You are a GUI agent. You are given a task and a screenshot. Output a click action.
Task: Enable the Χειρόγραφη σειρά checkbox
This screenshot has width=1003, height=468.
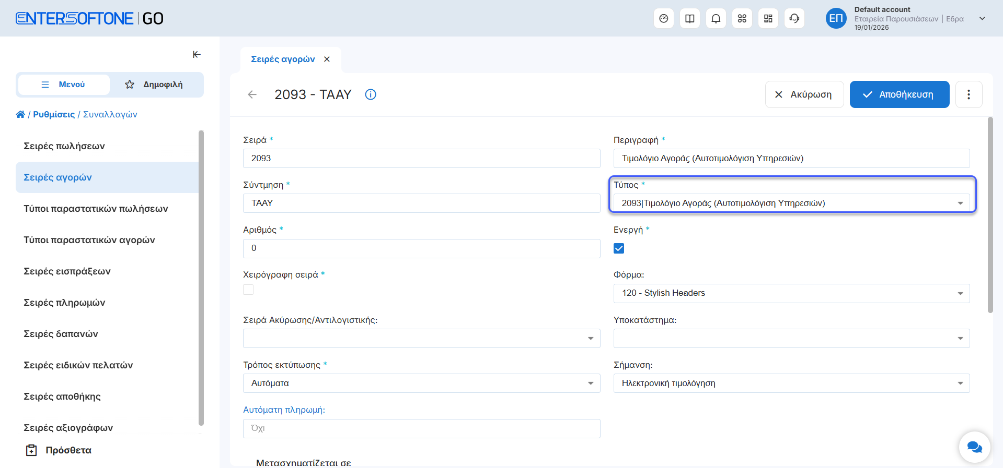click(x=248, y=290)
